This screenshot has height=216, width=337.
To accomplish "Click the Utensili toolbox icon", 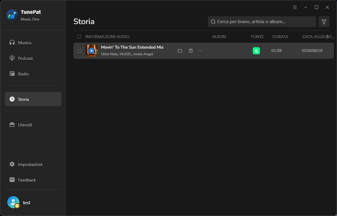I will (x=12, y=124).
